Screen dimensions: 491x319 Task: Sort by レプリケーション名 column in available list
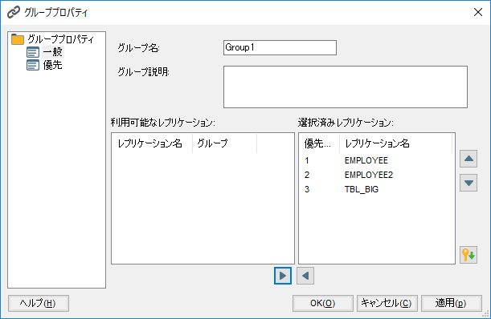point(152,143)
